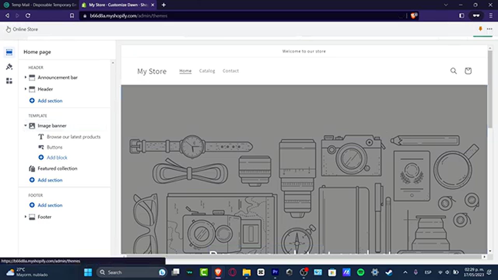Image resolution: width=498 pixels, height=280 pixels.
Task: Select the Featured collection bag icon
Action: click(32, 169)
